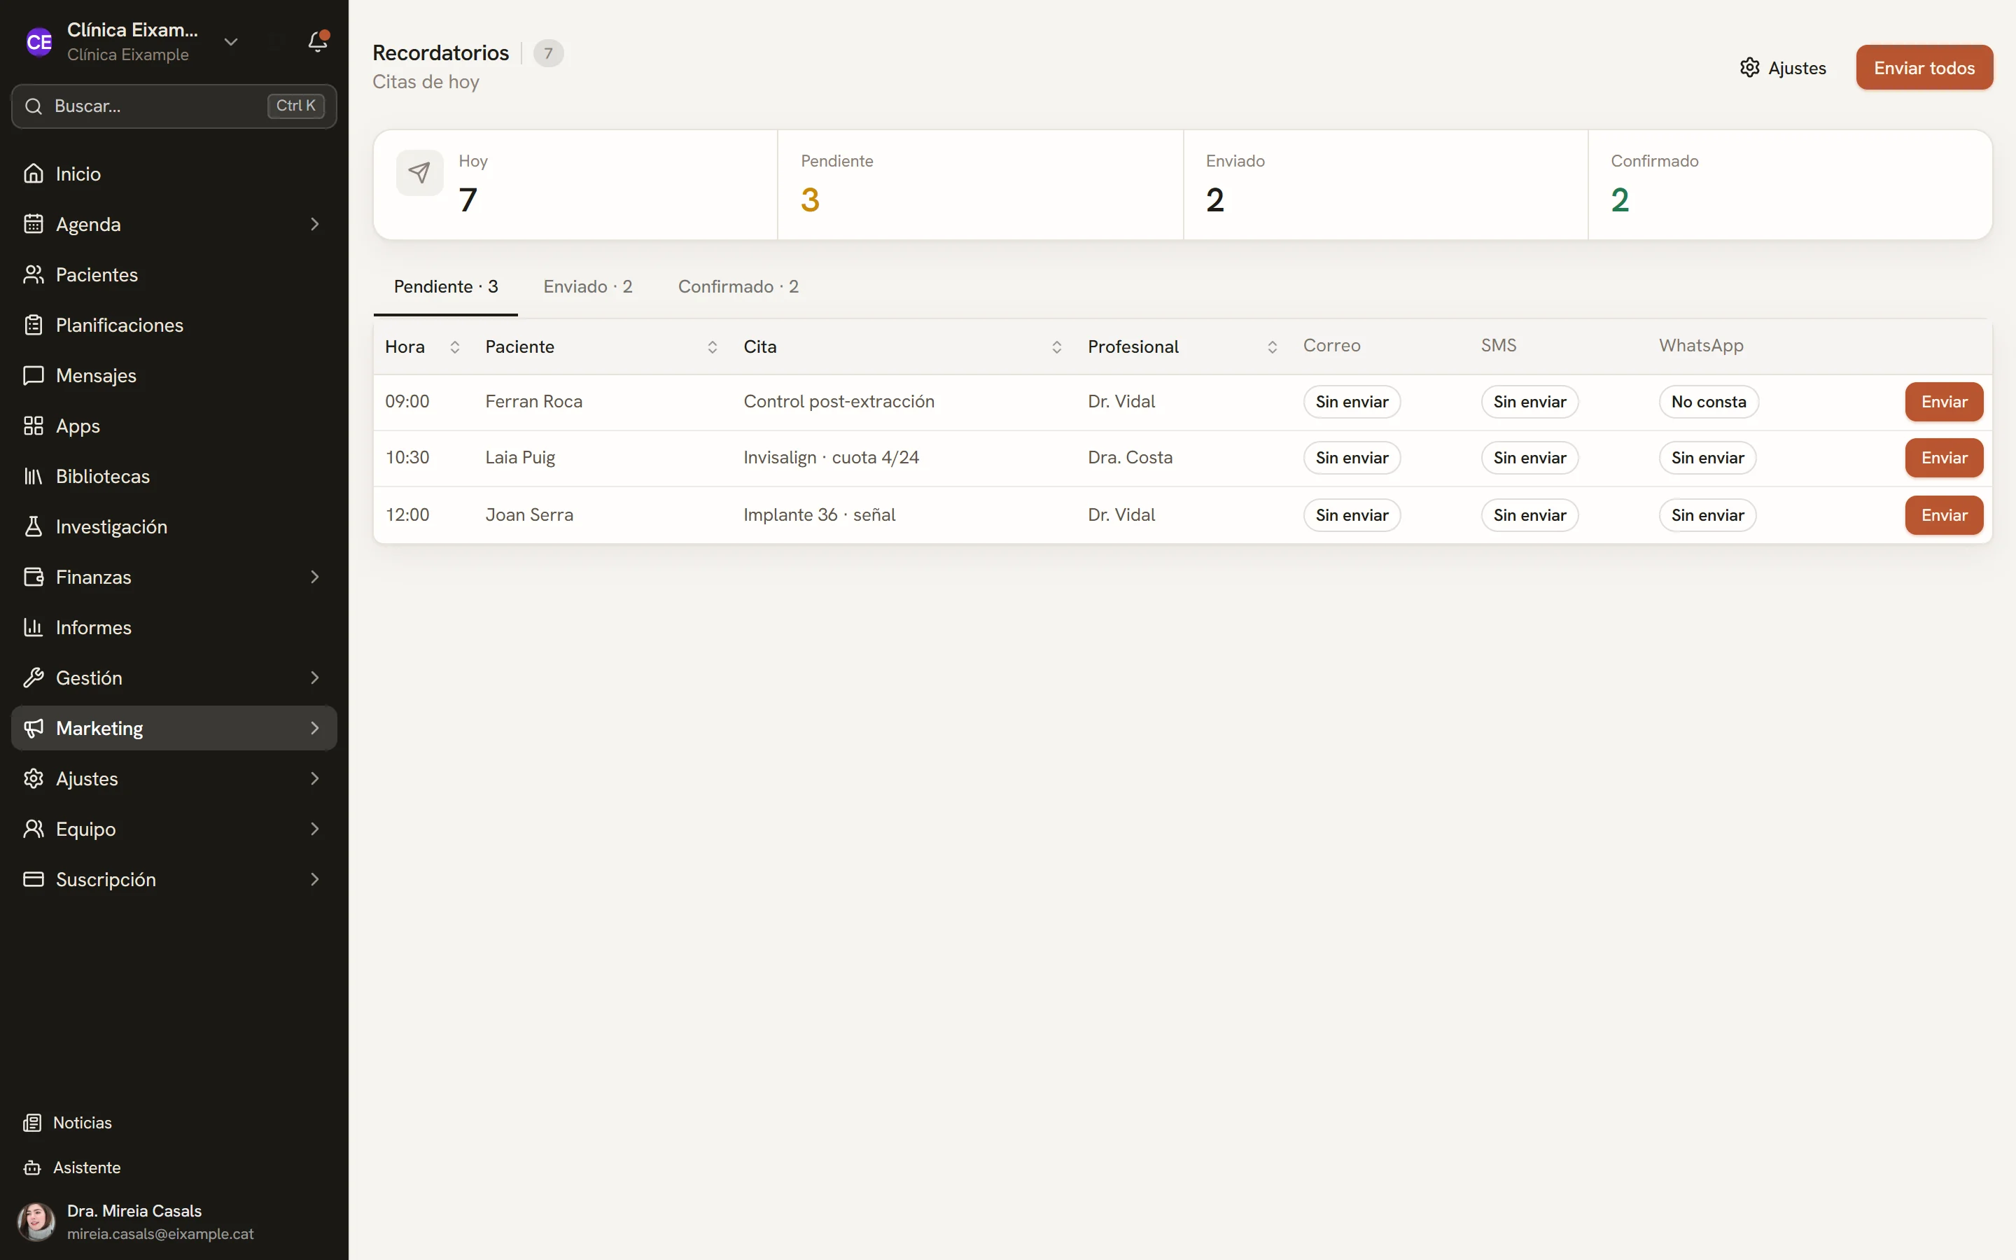Send reminder to Joan Serra
This screenshot has width=2016, height=1260.
click(1943, 515)
